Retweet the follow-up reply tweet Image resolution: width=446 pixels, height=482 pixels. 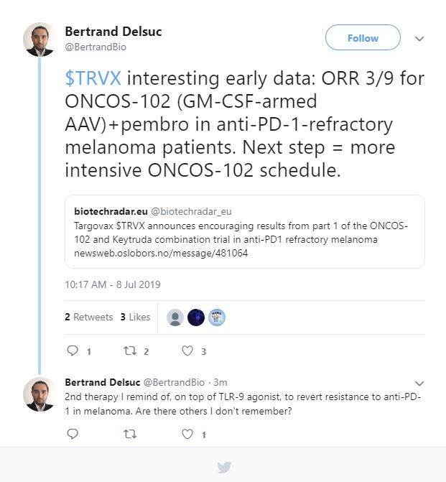130,434
